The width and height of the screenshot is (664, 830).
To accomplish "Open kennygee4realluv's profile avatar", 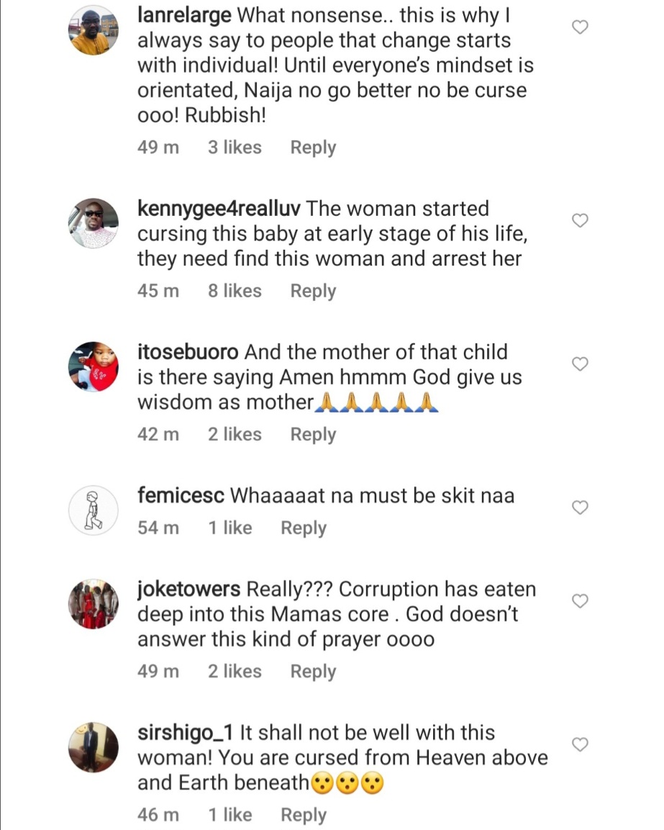I will click(x=93, y=223).
